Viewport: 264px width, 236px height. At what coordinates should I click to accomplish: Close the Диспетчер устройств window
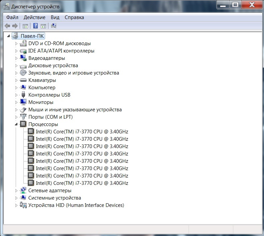click(252, 5)
